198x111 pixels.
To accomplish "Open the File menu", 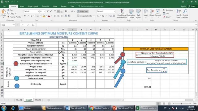I will point(4,6).
